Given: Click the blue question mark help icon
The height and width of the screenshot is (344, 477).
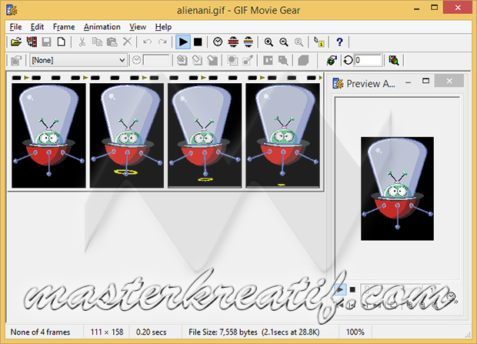Looking at the screenshot, I should click(x=339, y=42).
